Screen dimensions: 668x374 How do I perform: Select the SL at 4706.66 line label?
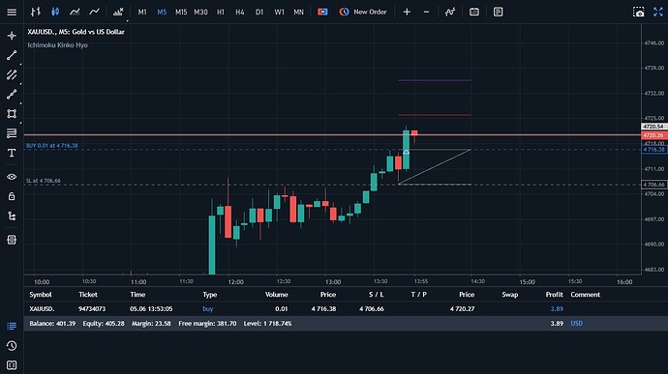click(x=44, y=181)
